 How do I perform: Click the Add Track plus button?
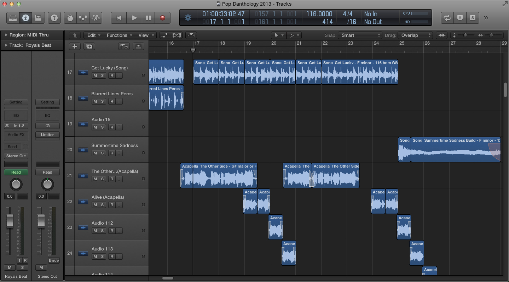click(x=75, y=46)
